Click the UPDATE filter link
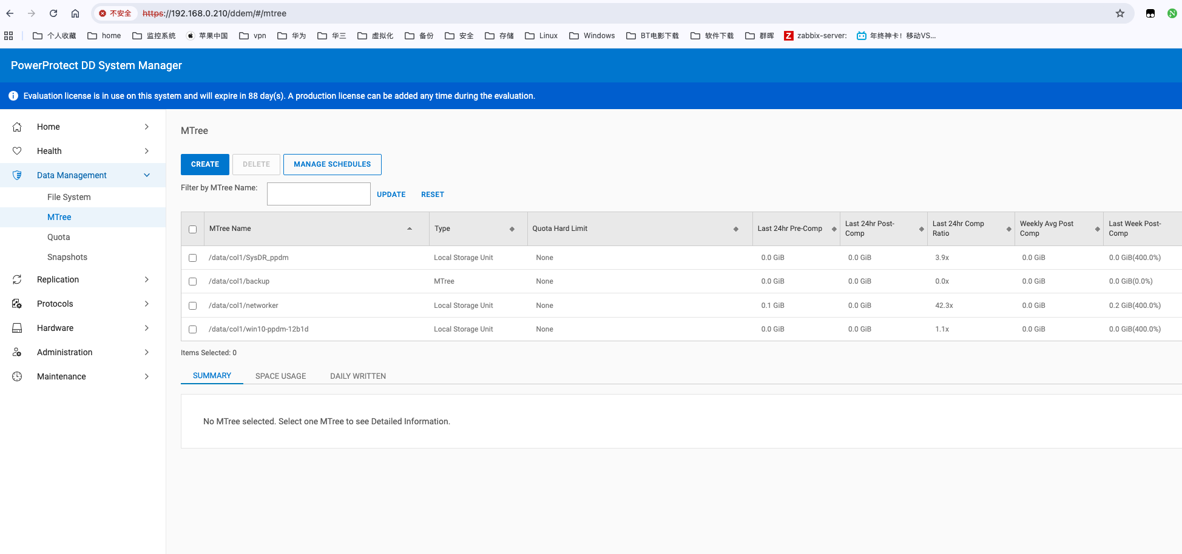The image size is (1182, 554). [391, 195]
